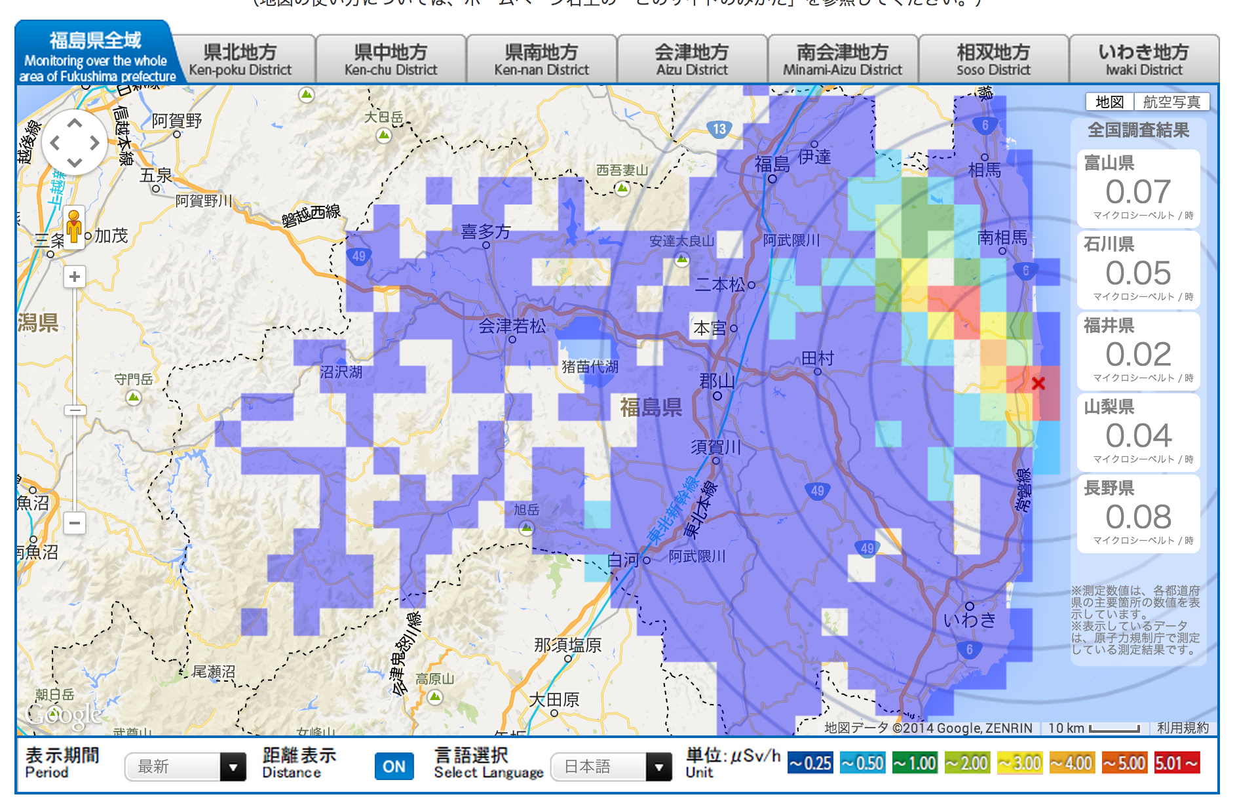This screenshot has height=801, width=1237.
Task: Click the 福島県 prefecture label on map
Action: (651, 407)
